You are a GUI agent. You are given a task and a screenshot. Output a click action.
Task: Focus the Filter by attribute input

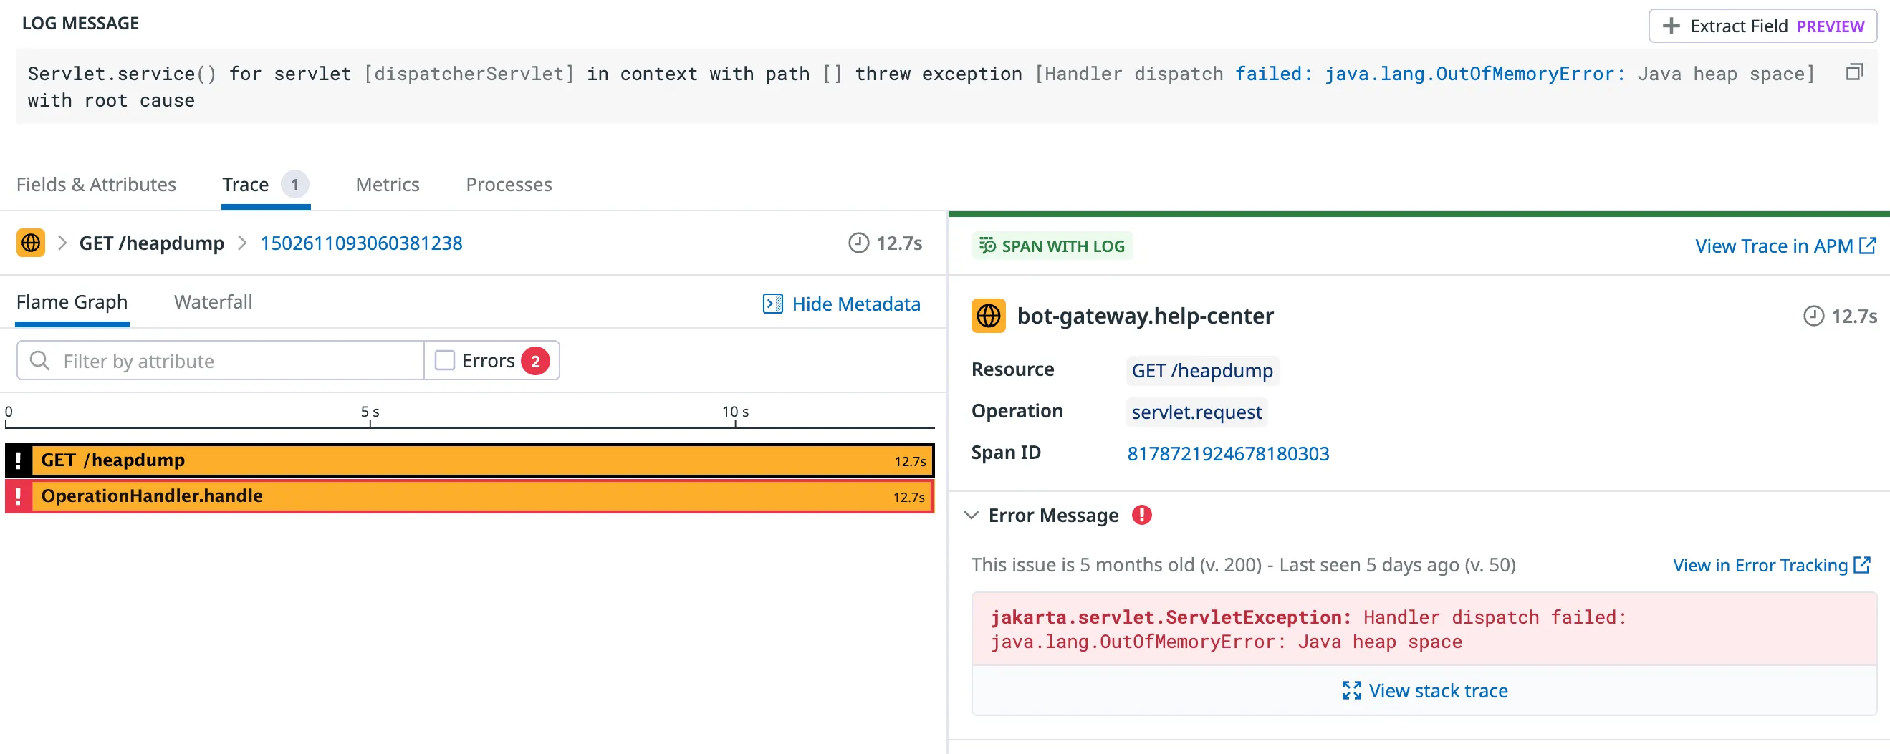pos(235,361)
